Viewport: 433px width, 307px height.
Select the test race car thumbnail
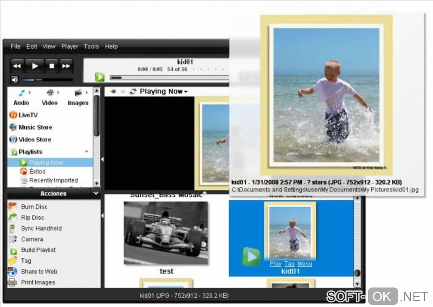166,233
